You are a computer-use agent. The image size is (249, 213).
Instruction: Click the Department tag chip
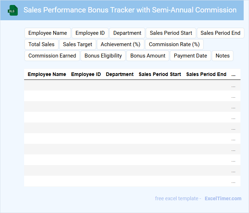pyautogui.click(x=127, y=33)
